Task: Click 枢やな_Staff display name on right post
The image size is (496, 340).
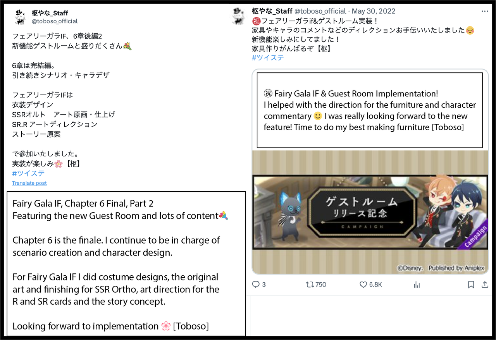Action: pos(272,11)
